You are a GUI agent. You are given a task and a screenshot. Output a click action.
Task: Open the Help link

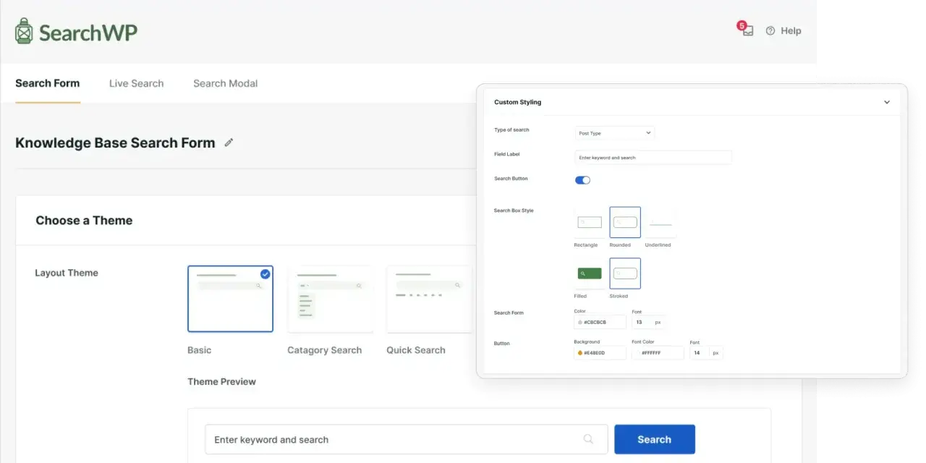pyautogui.click(x=783, y=30)
